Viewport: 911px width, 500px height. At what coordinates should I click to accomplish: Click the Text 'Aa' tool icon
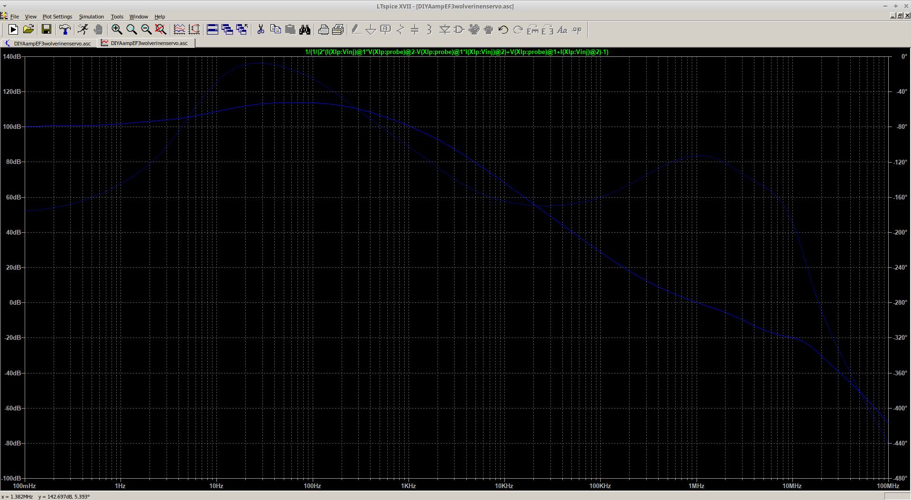(562, 30)
